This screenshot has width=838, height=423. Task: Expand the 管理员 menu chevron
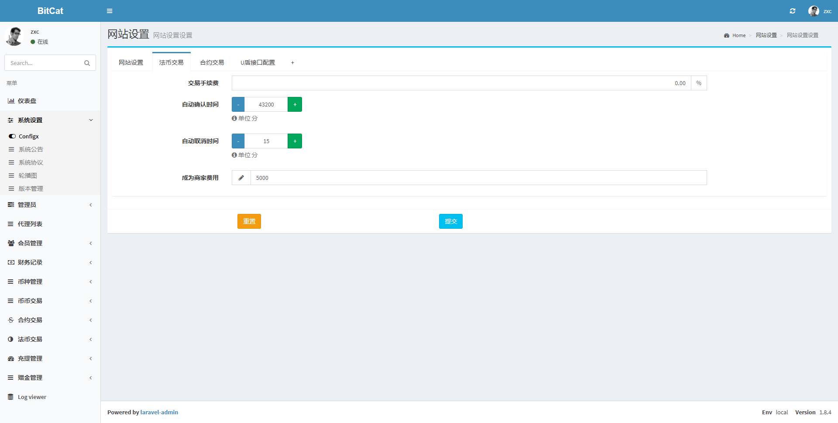click(91, 205)
